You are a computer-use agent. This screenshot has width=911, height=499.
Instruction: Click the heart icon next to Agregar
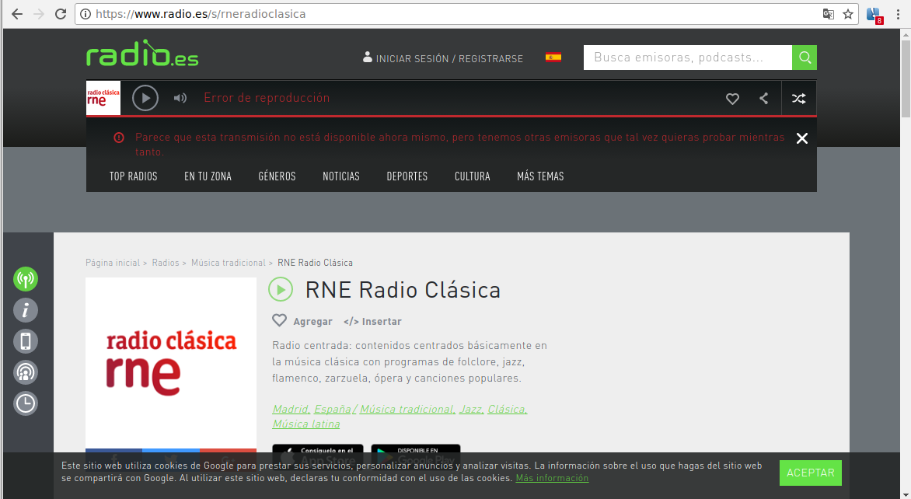pyautogui.click(x=280, y=320)
